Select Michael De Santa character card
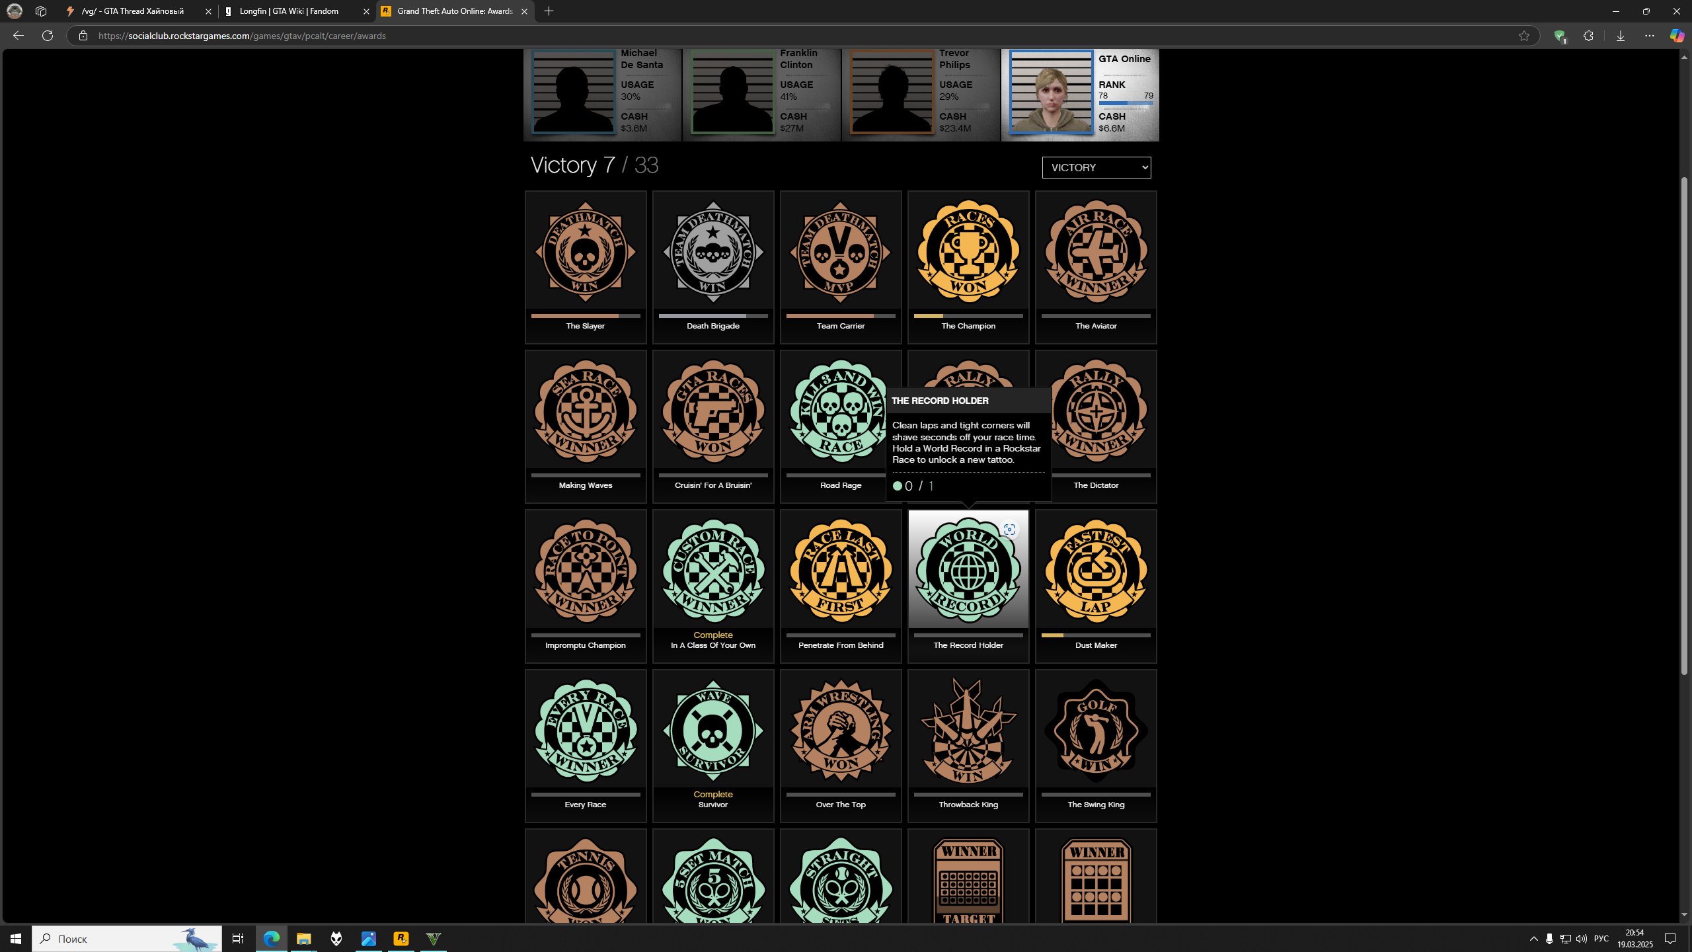This screenshot has height=952, width=1692. click(602, 95)
